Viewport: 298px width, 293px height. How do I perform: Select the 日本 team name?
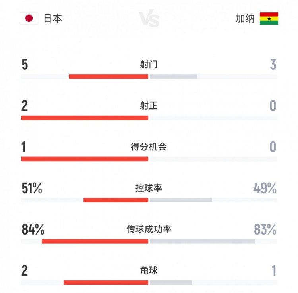click(53, 18)
